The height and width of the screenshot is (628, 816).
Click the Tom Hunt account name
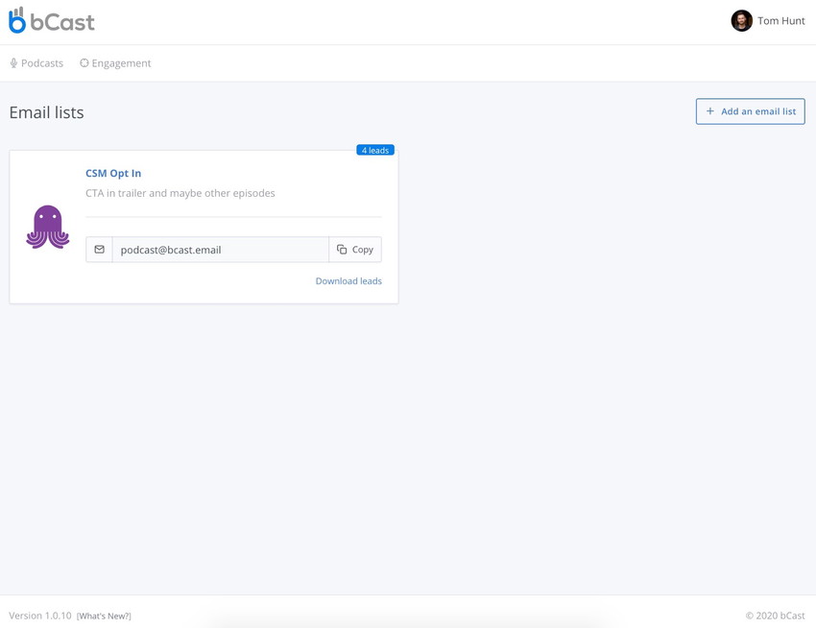tap(780, 20)
